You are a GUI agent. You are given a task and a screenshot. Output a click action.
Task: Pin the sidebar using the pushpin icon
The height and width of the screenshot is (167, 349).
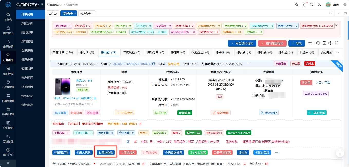pos(42,5)
